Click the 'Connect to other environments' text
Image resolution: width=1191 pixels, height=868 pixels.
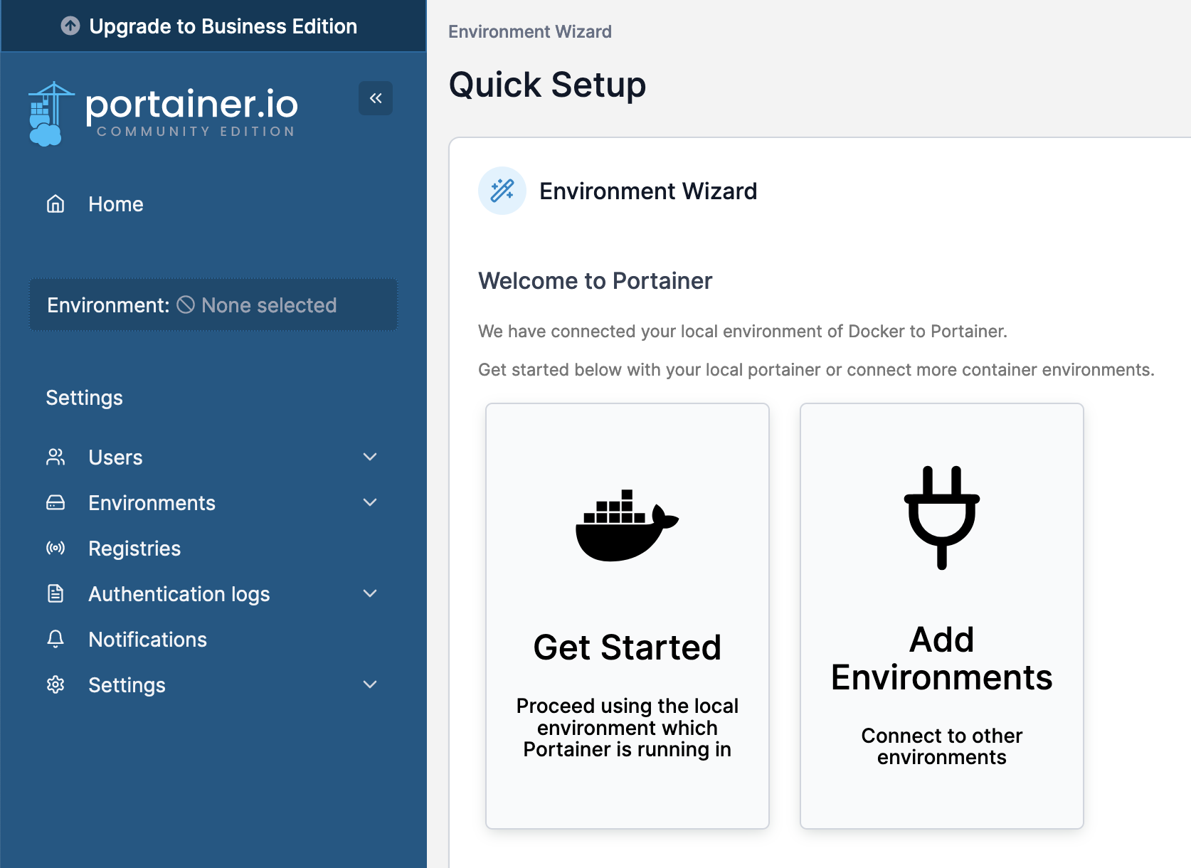pos(942,746)
